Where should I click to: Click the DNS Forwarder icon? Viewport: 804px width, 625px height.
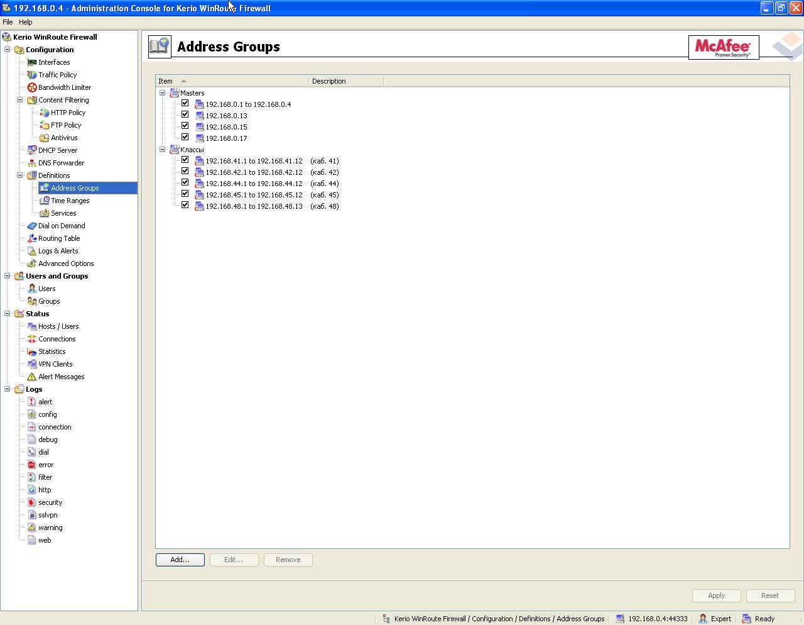click(x=31, y=163)
